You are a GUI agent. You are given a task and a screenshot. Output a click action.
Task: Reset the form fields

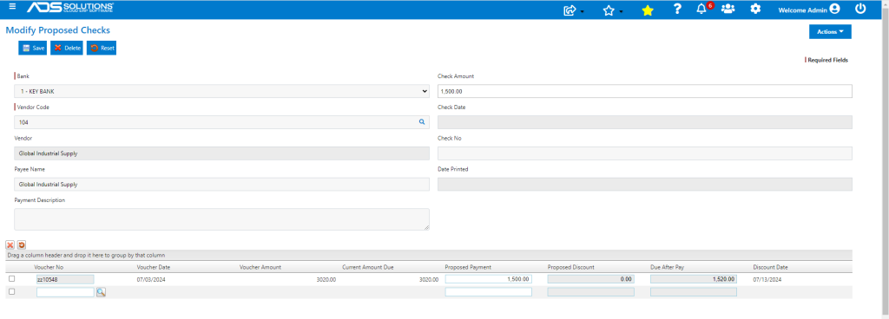click(102, 48)
